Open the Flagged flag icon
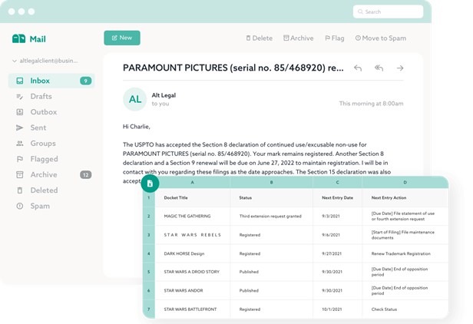The image size is (473, 324). click(20, 159)
